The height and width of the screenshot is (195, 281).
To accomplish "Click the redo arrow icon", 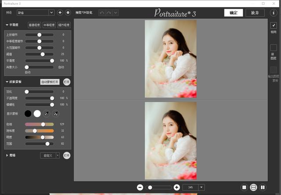I will 109,13.
